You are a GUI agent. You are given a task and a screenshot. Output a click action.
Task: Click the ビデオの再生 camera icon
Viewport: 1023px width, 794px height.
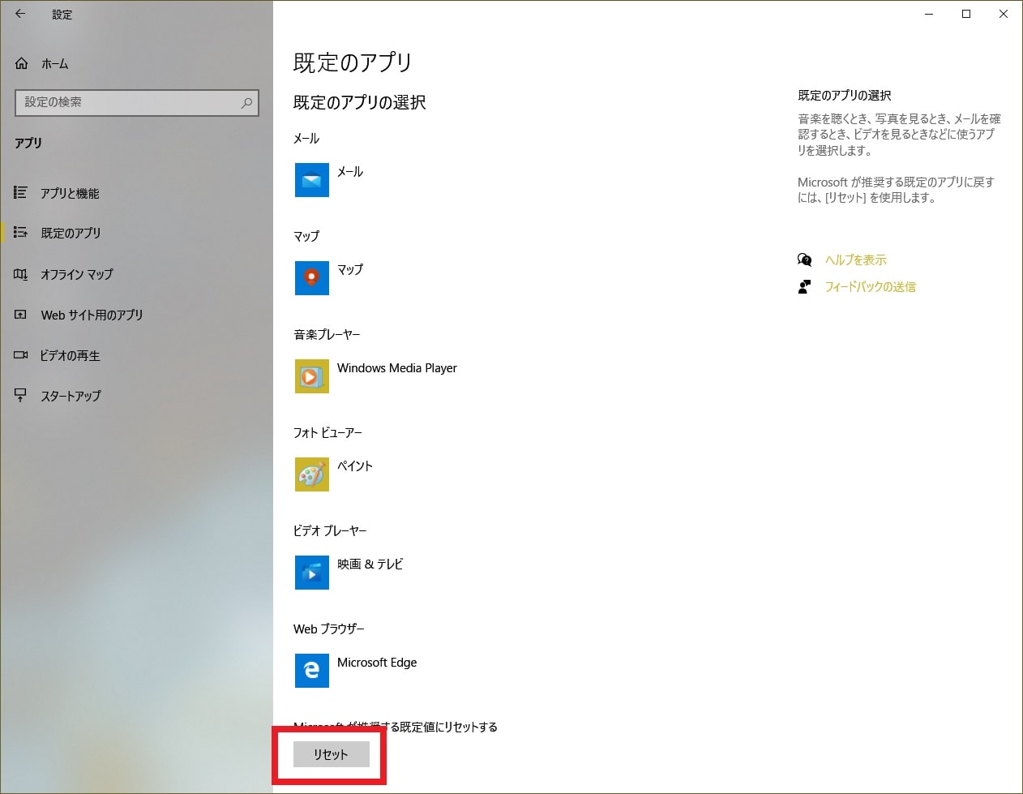[x=20, y=355]
